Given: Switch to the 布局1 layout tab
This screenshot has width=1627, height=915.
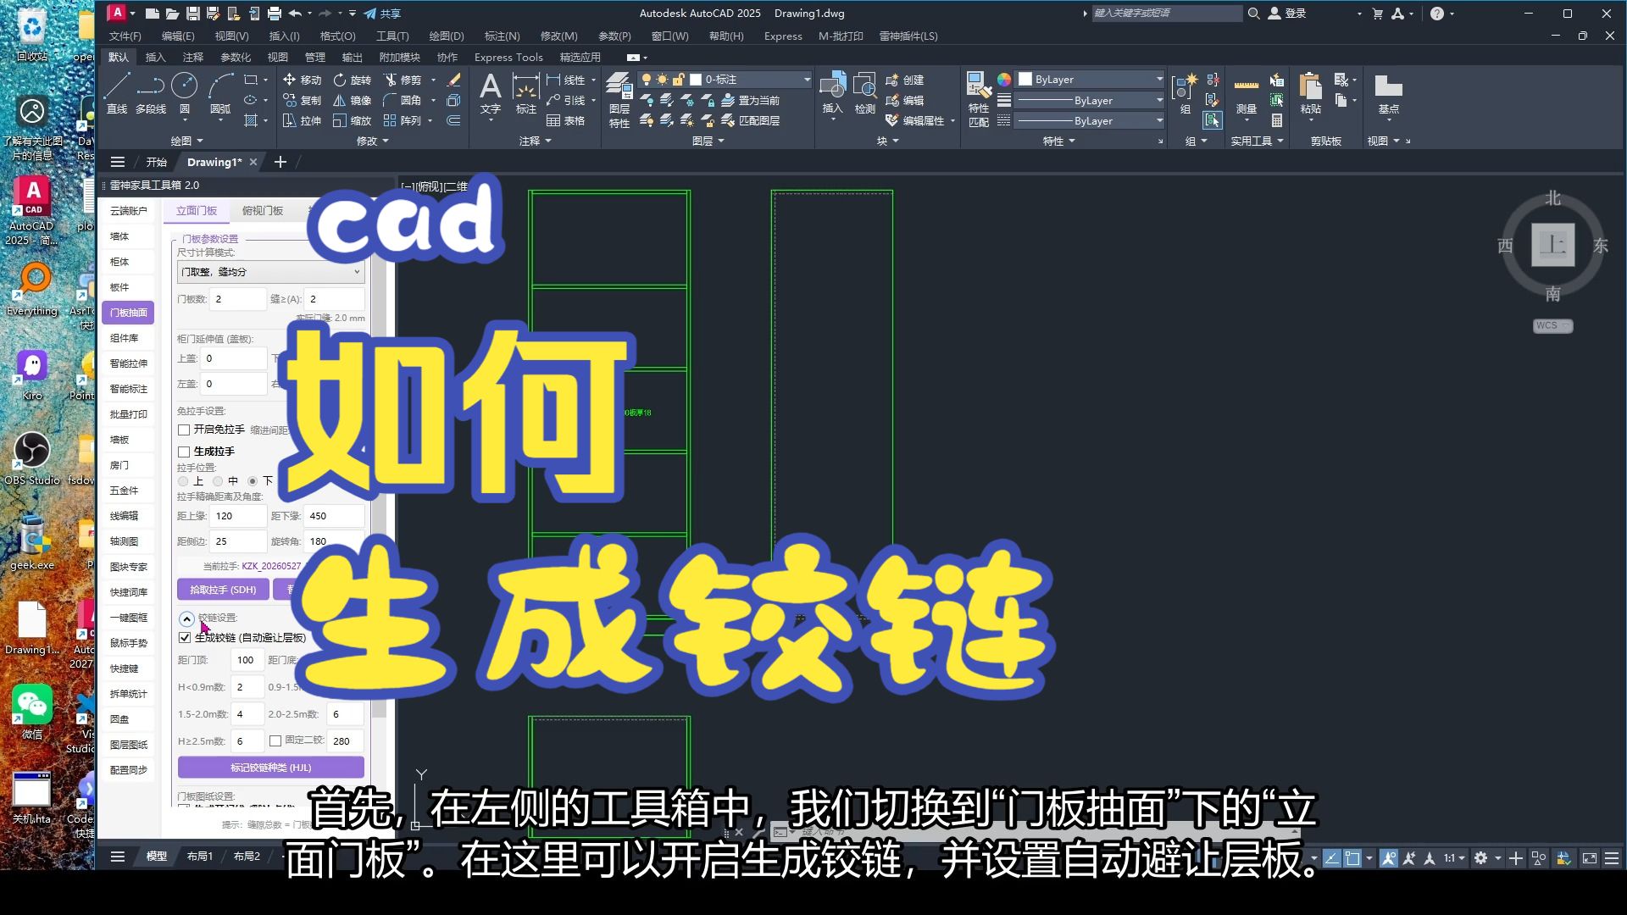Looking at the screenshot, I should (200, 857).
